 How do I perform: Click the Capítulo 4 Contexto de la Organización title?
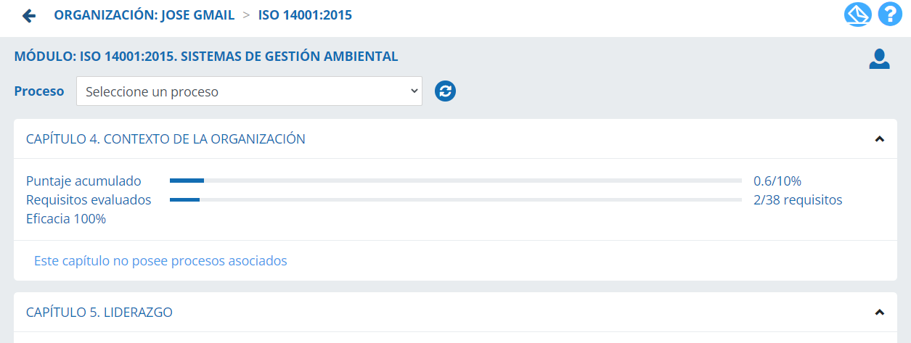(166, 139)
